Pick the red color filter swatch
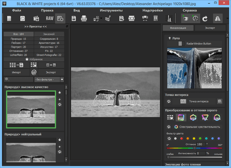The height and width of the screenshot is (168, 231). tap(181, 138)
